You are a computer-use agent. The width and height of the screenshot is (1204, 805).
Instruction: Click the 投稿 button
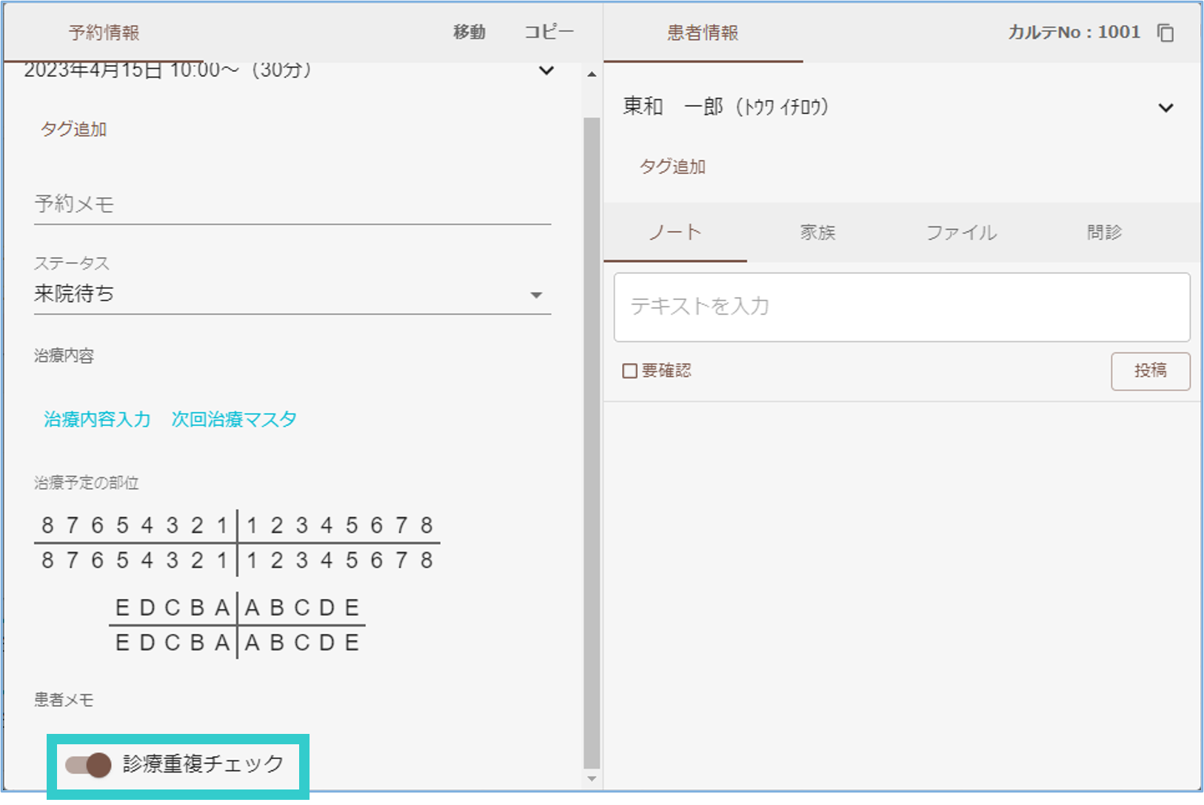(x=1150, y=371)
